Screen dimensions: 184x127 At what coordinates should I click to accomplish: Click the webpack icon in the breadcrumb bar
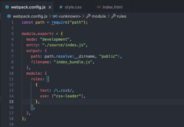coord(9,16)
